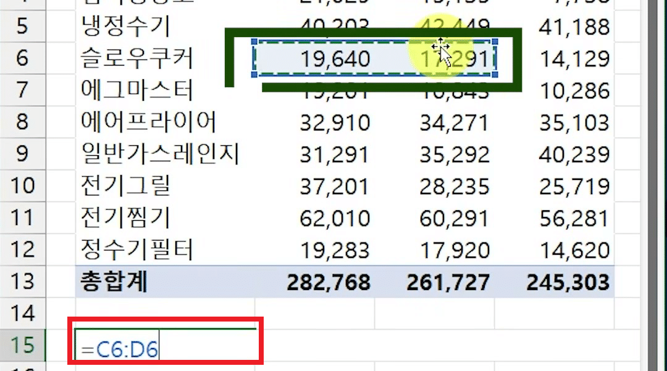Image resolution: width=667 pixels, height=371 pixels.
Task: Click the cell with value 28,235
Action: (x=435, y=185)
